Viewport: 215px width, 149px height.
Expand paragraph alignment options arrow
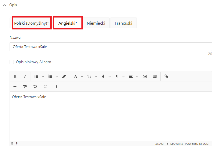pos(137,76)
